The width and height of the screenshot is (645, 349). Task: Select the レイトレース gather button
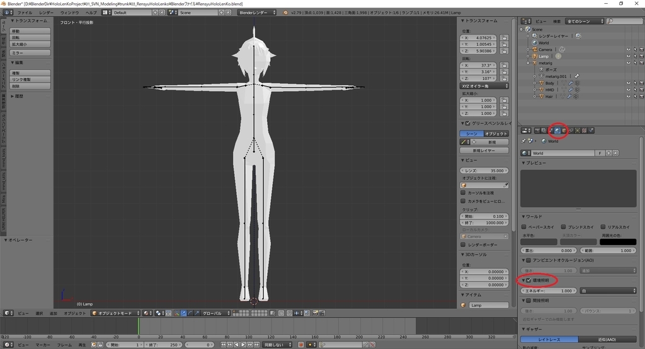pyautogui.click(x=549, y=340)
